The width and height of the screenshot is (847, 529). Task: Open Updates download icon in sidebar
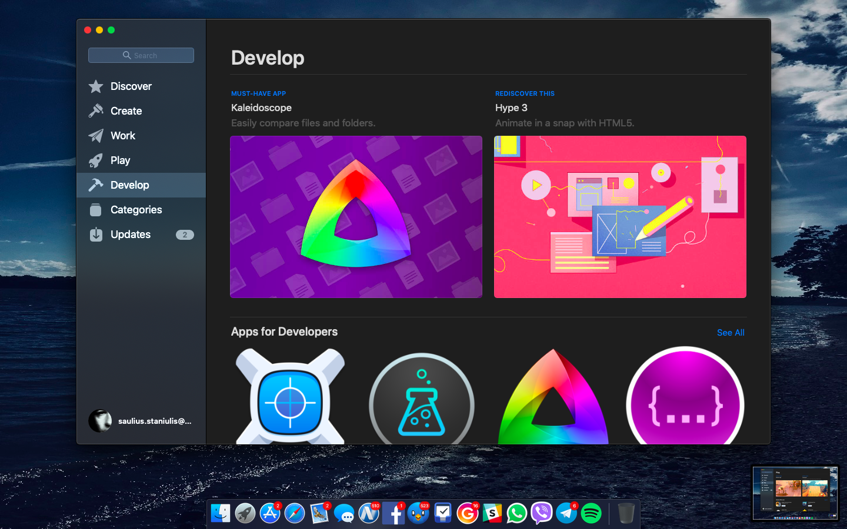(x=96, y=235)
